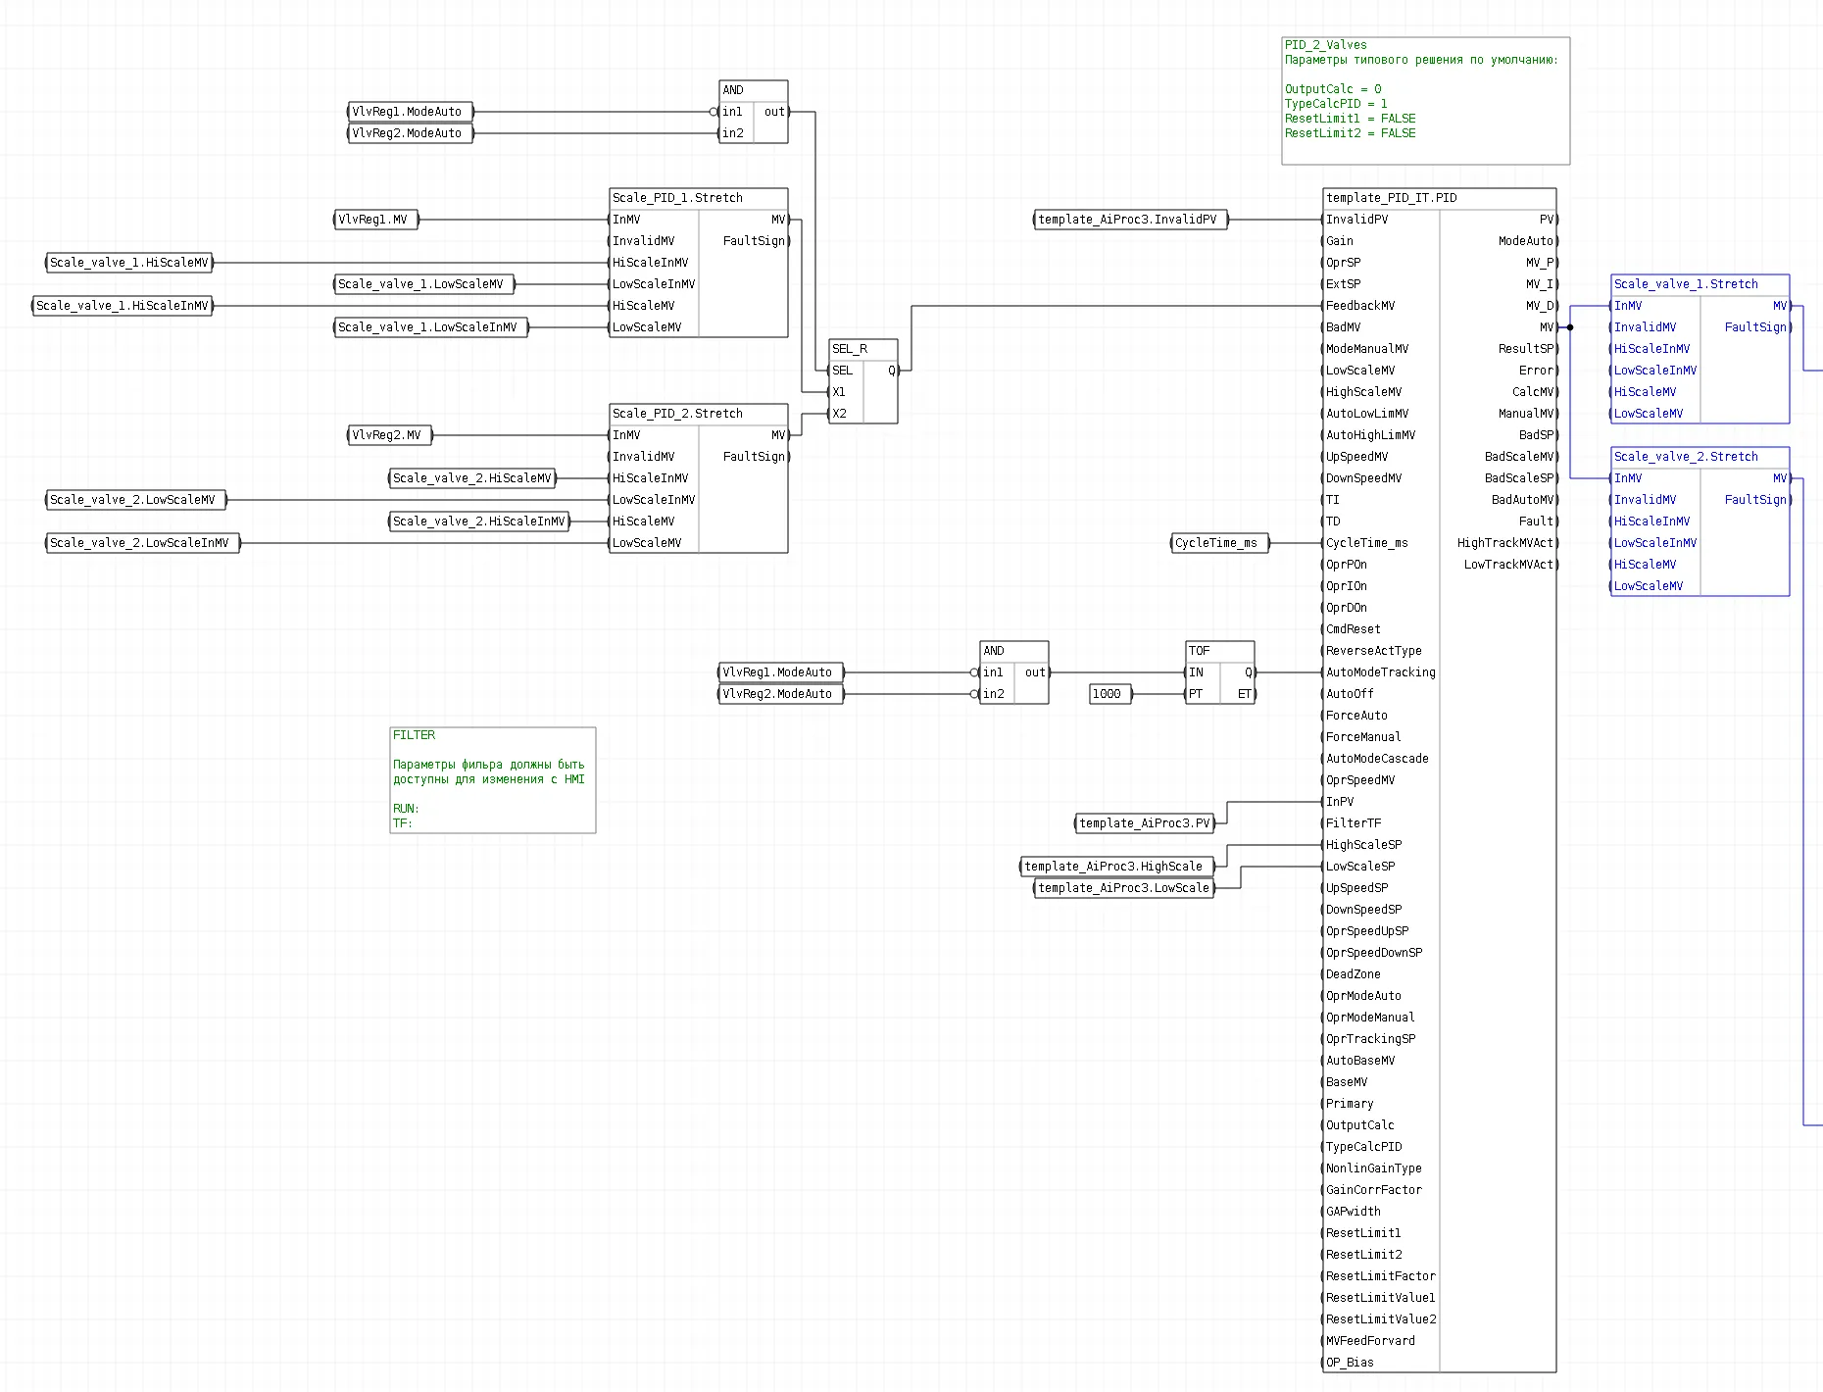Select the blue Scale_valve_1.Stretch block header
1823x1392 pixels.
pos(1700,284)
